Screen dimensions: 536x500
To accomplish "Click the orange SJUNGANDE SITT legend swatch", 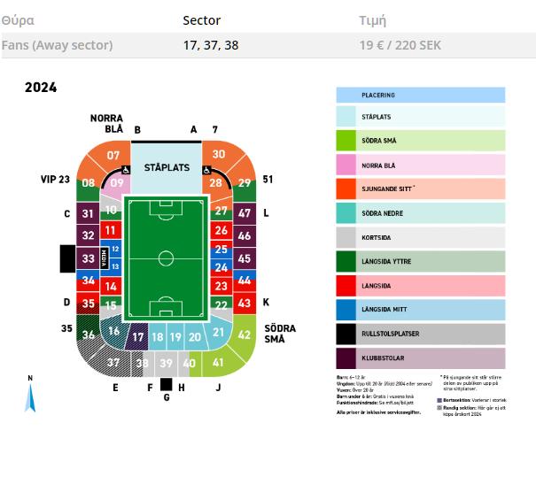I will [346, 188].
